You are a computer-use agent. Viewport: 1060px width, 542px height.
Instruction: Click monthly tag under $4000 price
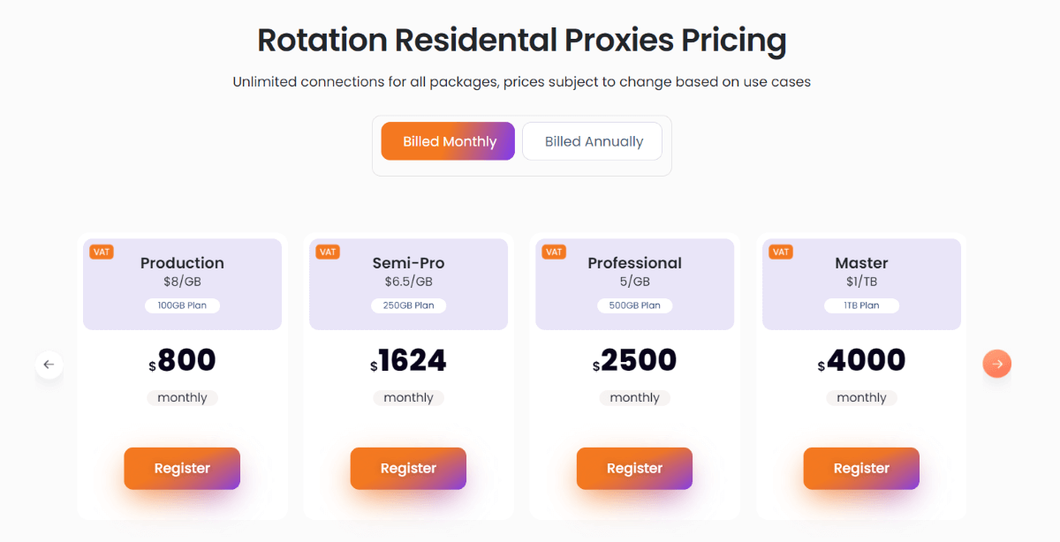click(861, 398)
